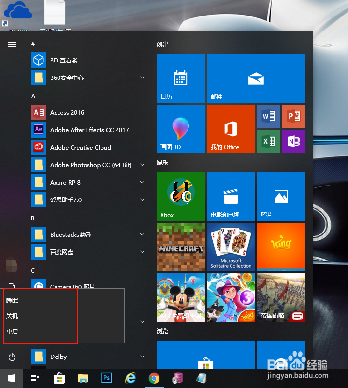The width and height of the screenshot is (348, 388).
Task: Click the power button icon
Action: click(12, 357)
